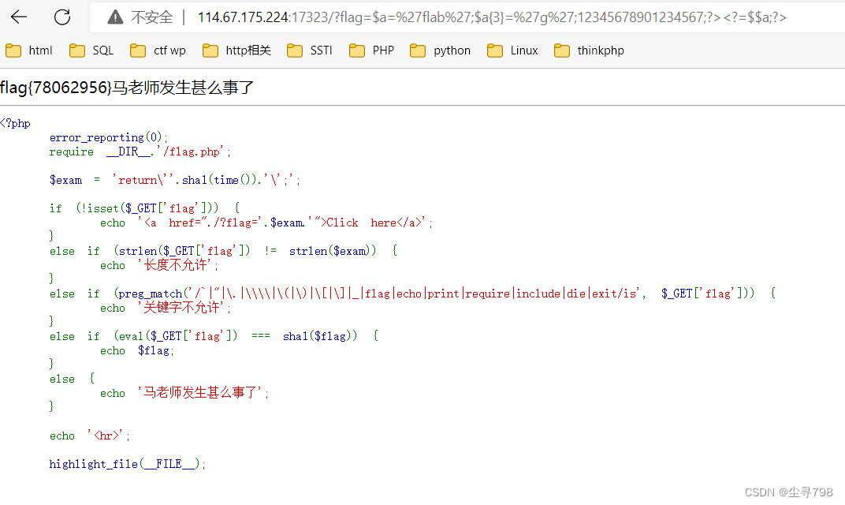Image resolution: width=845 pixels, height=505 pixels.
Task: Reload the page with the refresh icon
Action: pyautogui.click(x=62, y=17)
